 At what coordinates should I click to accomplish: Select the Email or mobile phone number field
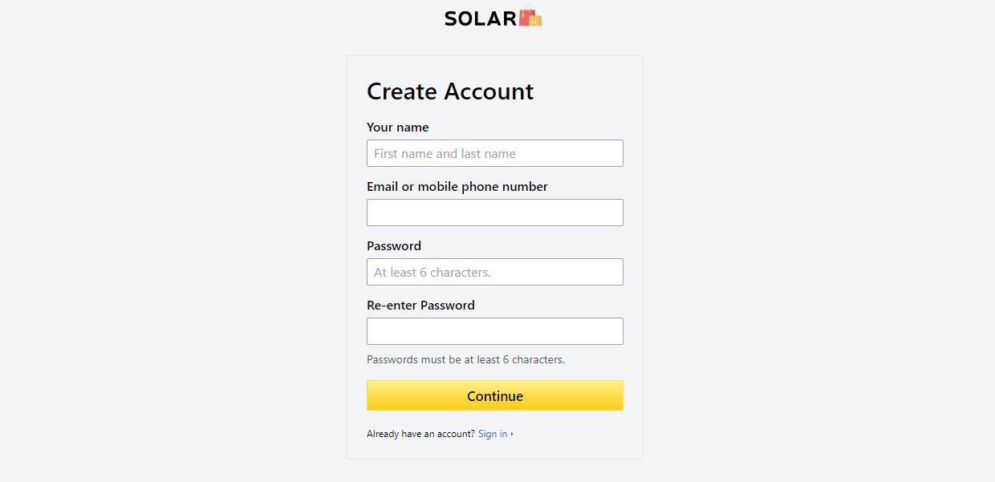pyautogui.click(x=495, y=213)
